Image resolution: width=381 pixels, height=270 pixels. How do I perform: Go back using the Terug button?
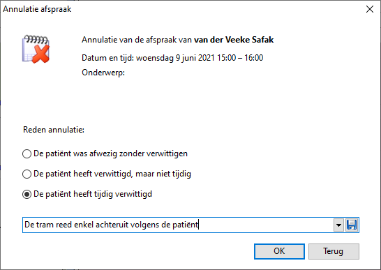tap(334, 251)
